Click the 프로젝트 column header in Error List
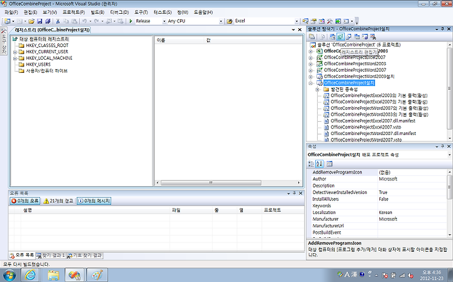453x282 pixels. pos(283,210)
